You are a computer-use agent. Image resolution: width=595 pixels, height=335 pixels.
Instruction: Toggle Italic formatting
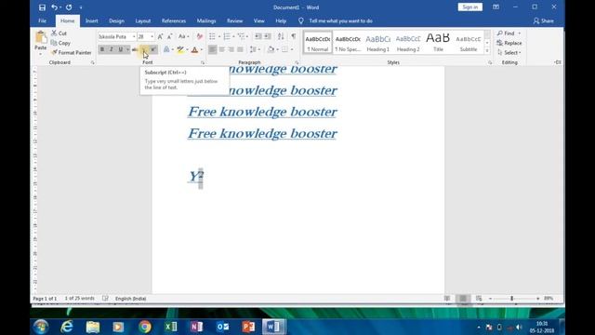tap(112, 49)
